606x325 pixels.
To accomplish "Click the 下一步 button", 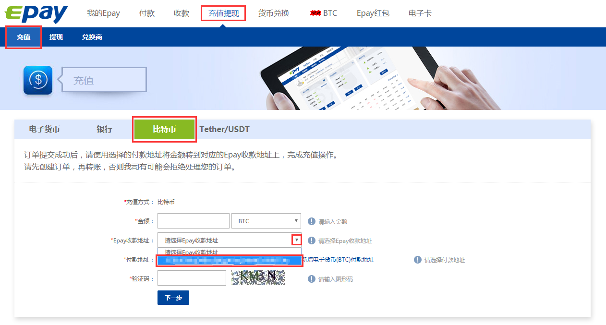I will (173, 298).
